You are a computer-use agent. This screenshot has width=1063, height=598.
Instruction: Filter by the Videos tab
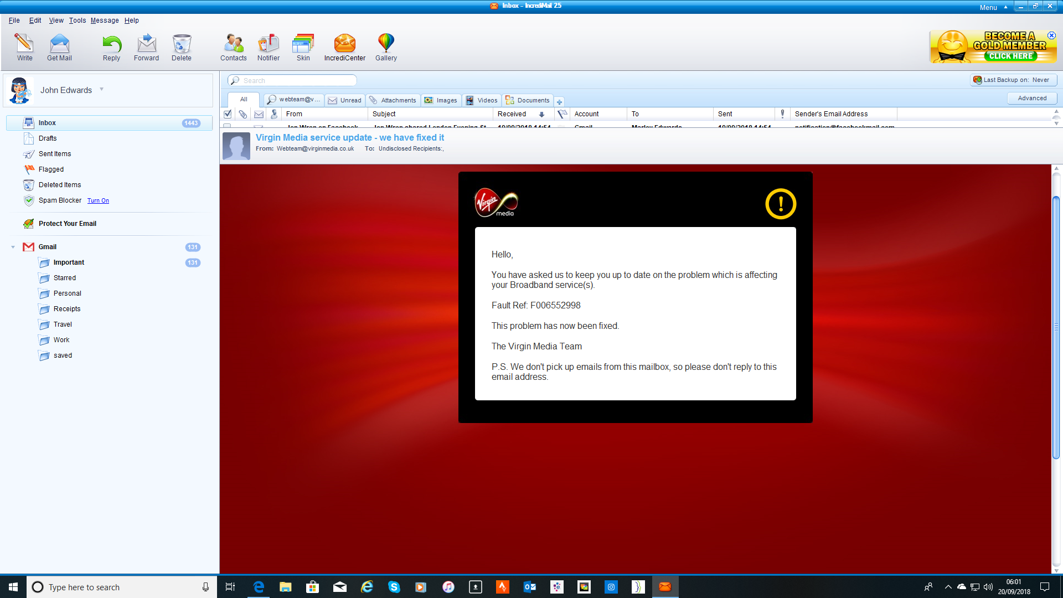482,100
